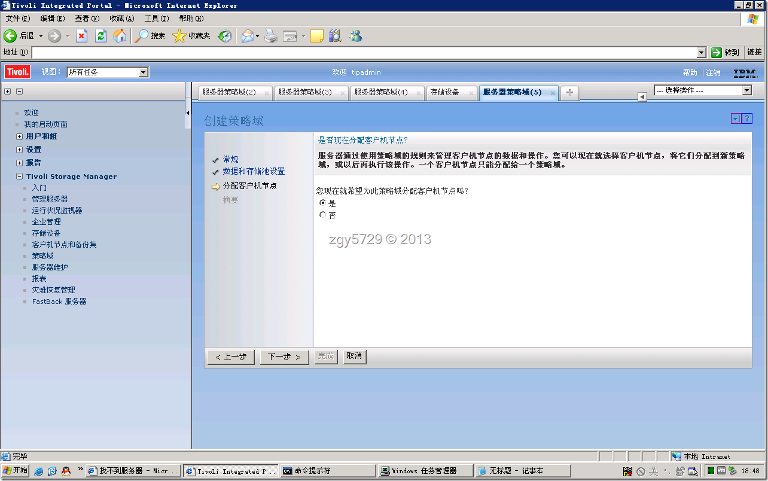768x481 pixels.
Task: Click the Home page icon
Action: pos(120,36)
